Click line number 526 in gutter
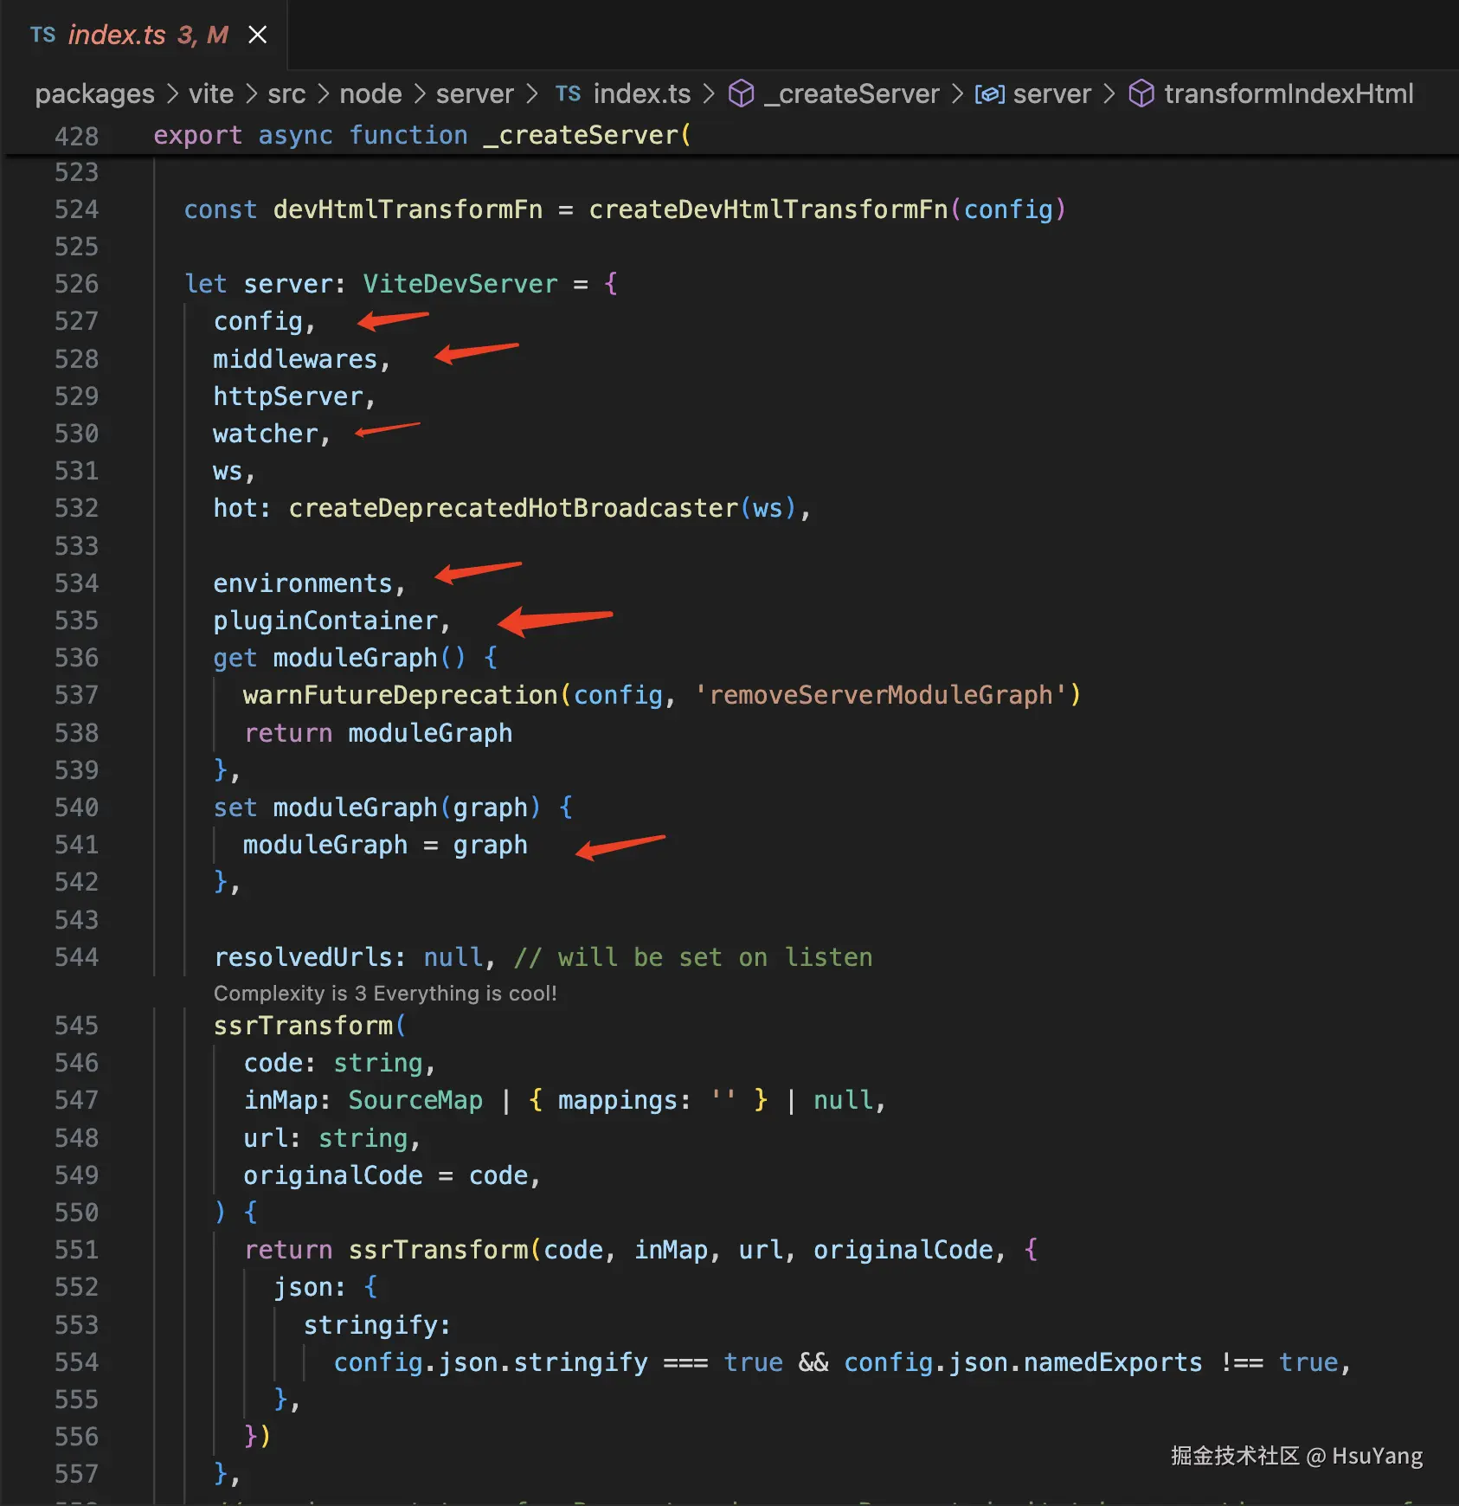The image size is (1459, 1506). click(x=76, y=284)
